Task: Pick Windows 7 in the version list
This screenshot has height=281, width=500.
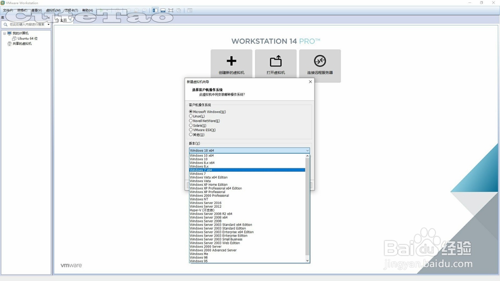Action: coord(247,174)
